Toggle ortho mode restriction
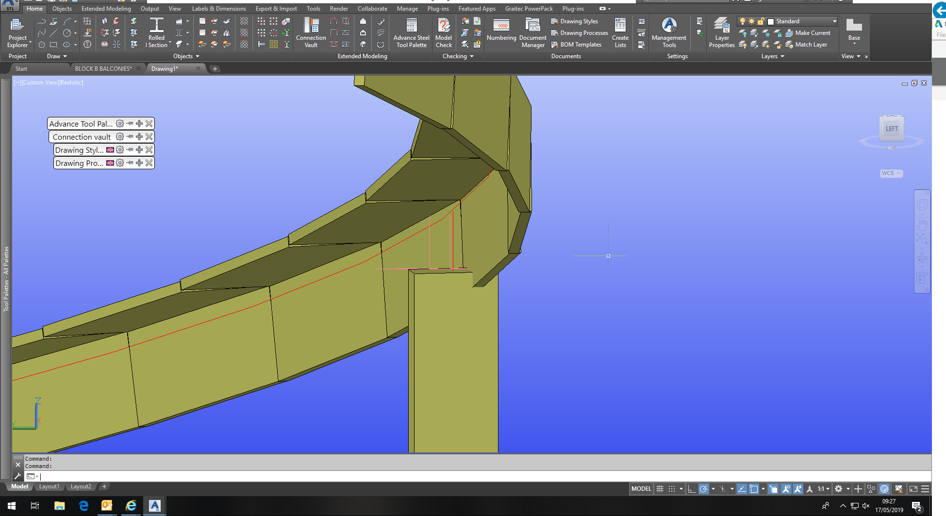Image resolution: width=946 pixels, height=516 pixels. 692,488
